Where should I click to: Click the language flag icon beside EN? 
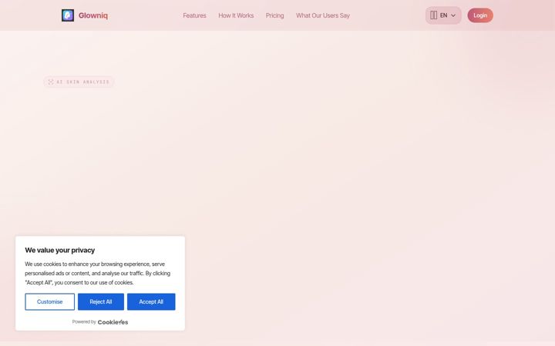(x=433, y=15)
